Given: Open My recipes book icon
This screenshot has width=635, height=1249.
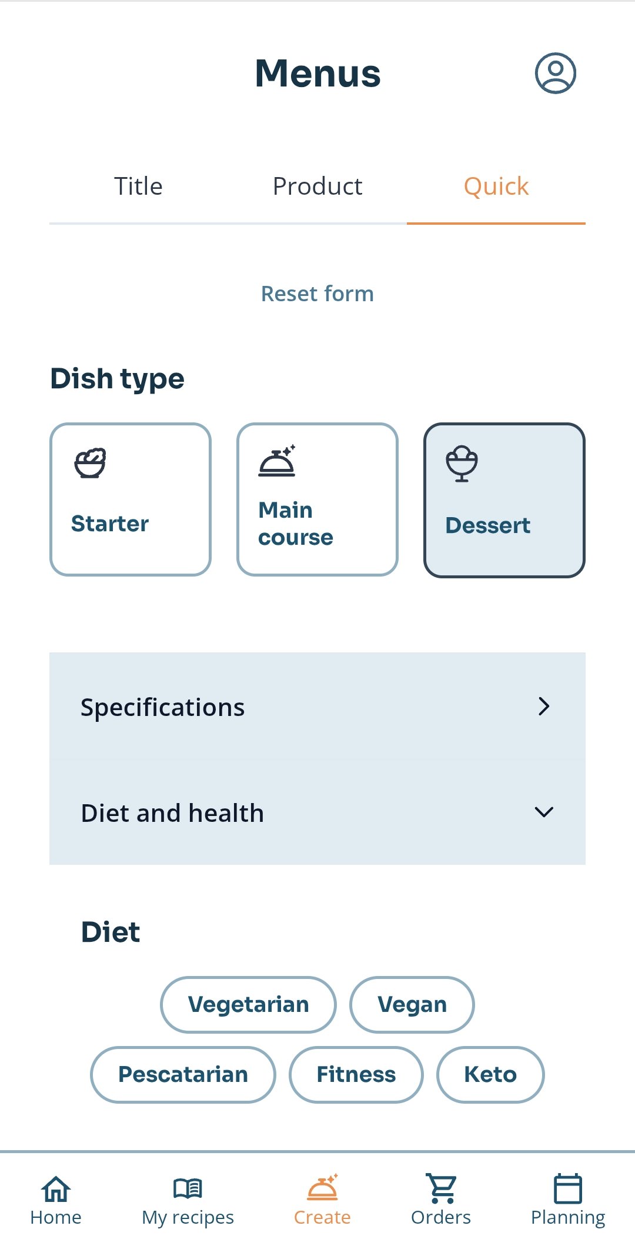Looking at the screenshot, I should click(x=188, y=1189).
